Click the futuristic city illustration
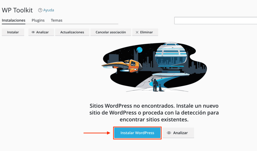The image size is (257, 151). [154, 67]
